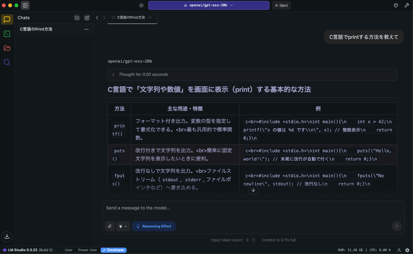Screen dimensions: 413x254
Task: Open the Developer terminal sidebar icon
Action: (x=7, y=34)
